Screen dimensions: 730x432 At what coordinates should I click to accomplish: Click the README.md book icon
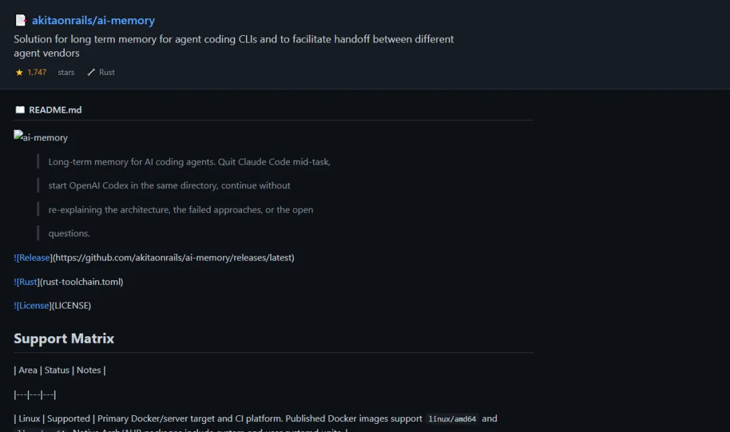(20, 110)
